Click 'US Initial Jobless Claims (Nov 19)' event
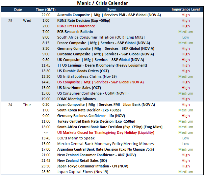 coord(87,76)
